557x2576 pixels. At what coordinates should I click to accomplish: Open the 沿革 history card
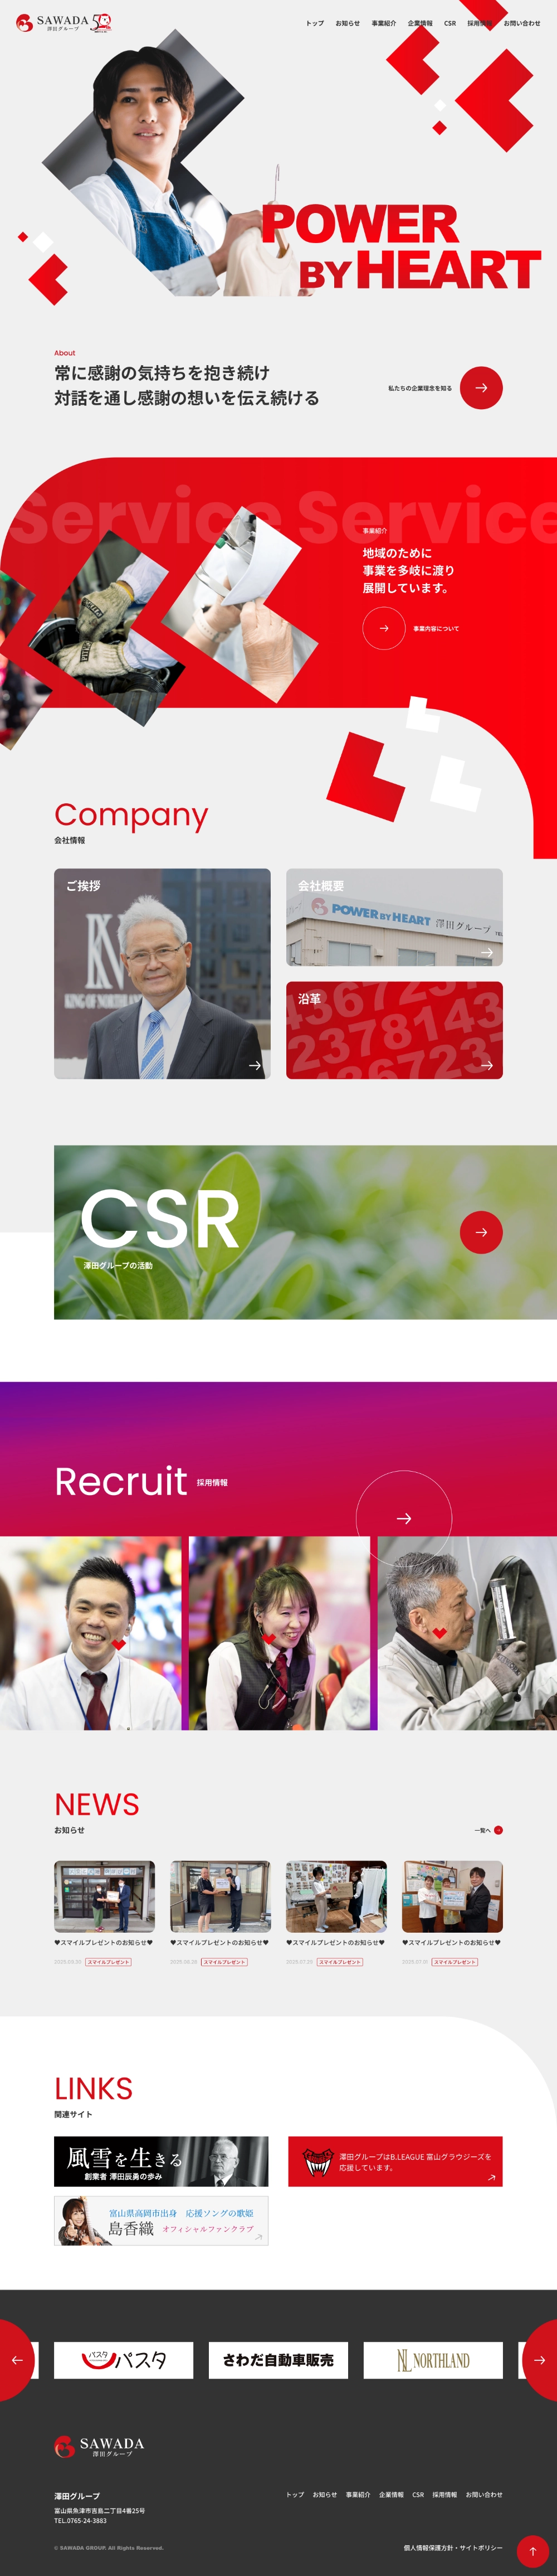(x=394, y=1030)
